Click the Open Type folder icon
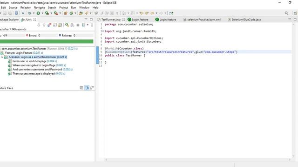Viewport: 298px width, 167px height. click(81, 13)
